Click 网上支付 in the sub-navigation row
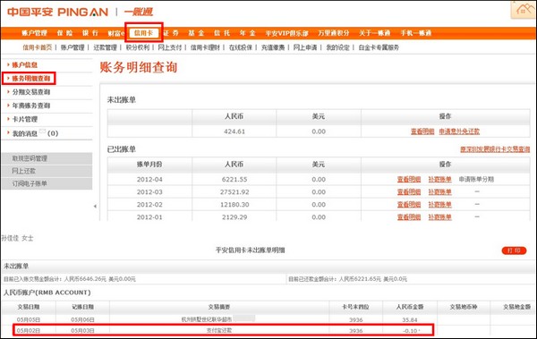 [169, 47]
